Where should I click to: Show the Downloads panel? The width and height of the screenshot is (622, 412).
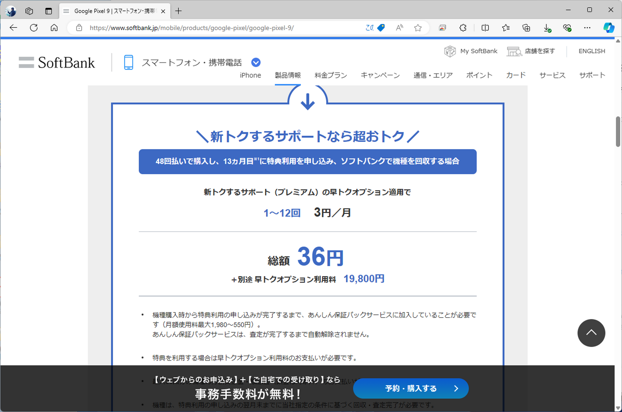pos(547,28)
